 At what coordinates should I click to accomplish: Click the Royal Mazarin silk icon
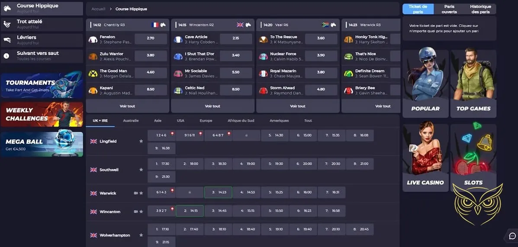tap(263, 73)
